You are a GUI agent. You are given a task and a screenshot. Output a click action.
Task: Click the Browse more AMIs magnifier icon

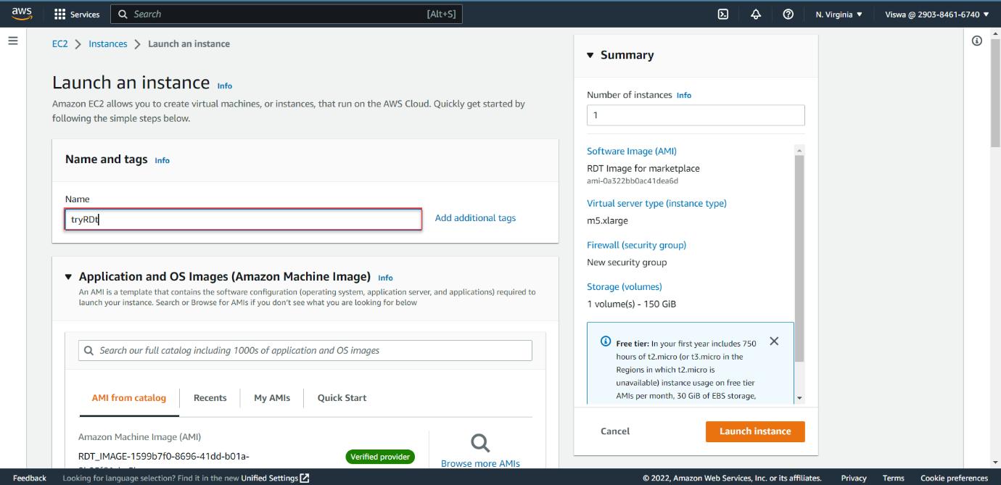(x=480, y=443)
